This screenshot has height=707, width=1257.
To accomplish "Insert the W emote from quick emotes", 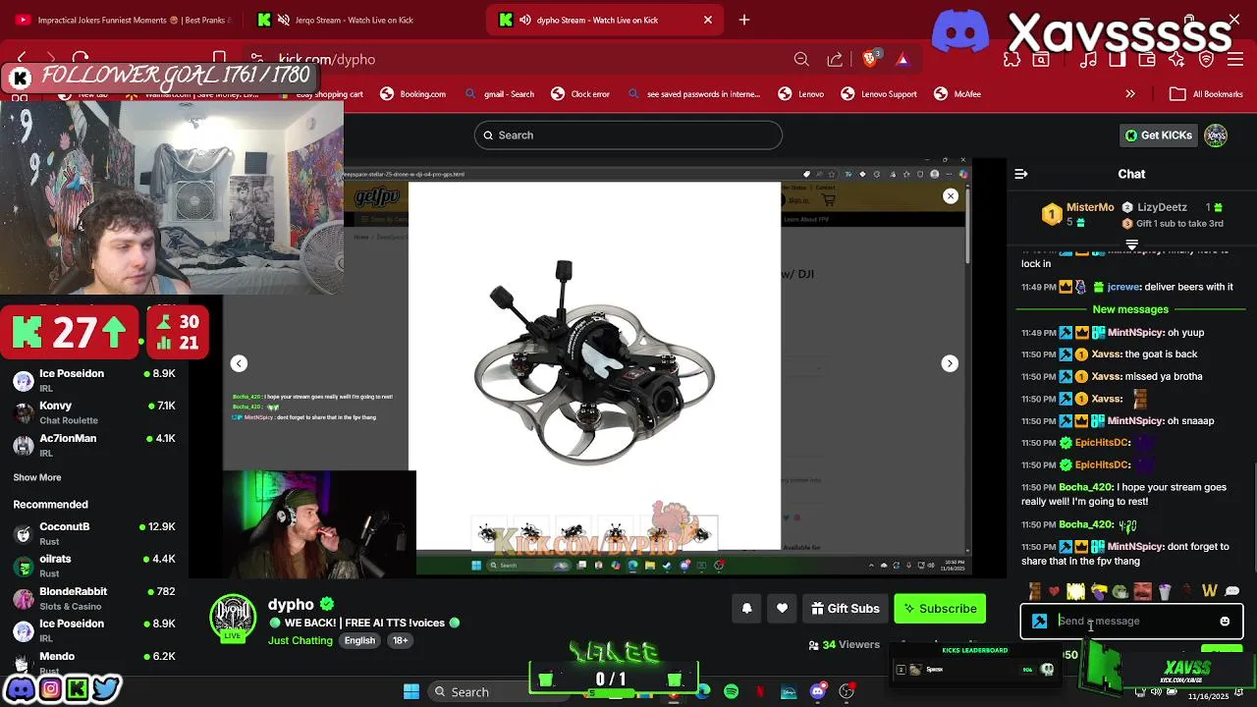I will 1209,591.
